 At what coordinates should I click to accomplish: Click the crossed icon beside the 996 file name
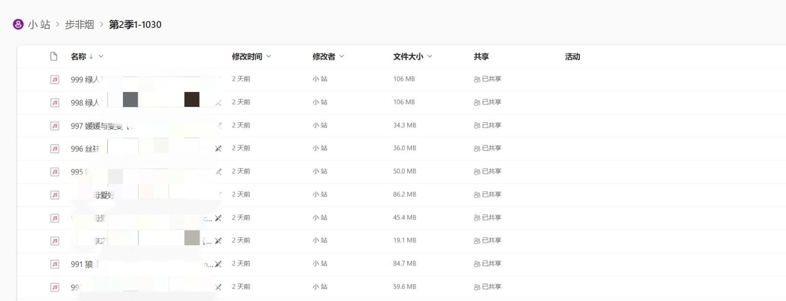coord(218,149)
